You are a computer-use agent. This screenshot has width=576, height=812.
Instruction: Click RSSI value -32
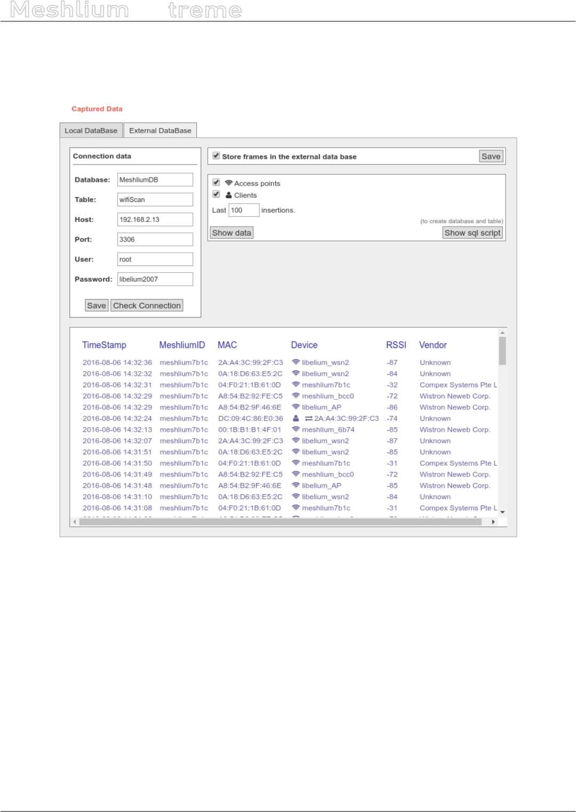[x=392, y=385]
